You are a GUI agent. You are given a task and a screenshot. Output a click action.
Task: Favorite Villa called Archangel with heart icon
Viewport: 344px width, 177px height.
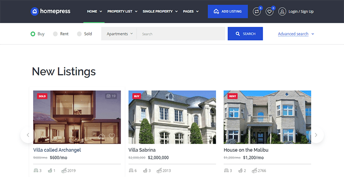112,136
